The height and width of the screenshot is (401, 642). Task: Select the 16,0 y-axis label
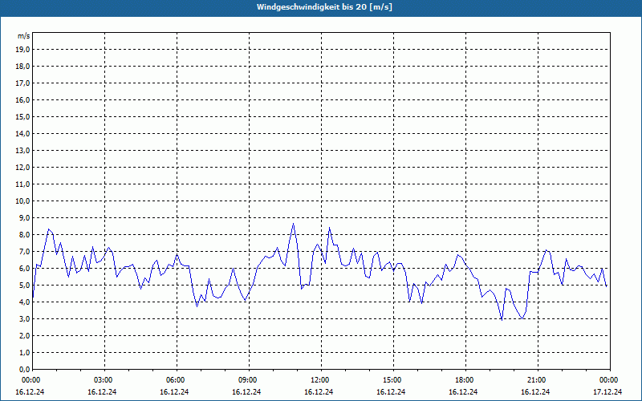pos(22,99)
